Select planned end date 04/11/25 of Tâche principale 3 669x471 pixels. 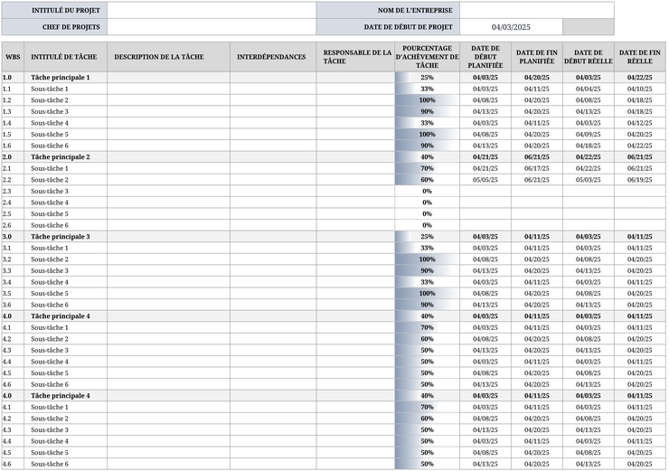click(x=537, y=236)
